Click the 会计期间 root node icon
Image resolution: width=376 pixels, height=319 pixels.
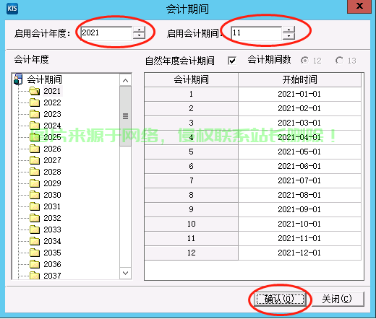point(18,79)
